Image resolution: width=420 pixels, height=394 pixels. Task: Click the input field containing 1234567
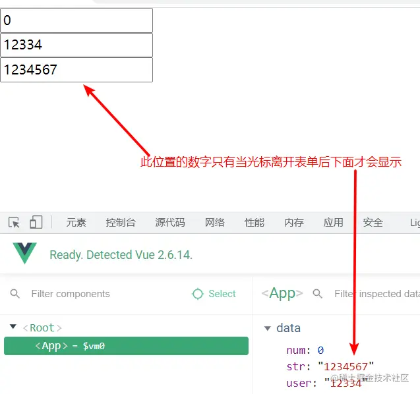[76, 70]
